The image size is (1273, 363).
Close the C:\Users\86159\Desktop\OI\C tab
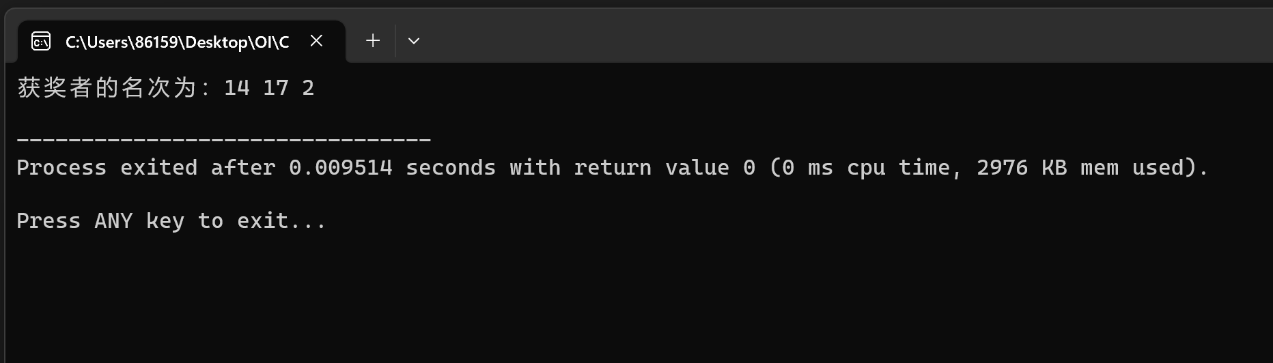(x=316, y=41)
